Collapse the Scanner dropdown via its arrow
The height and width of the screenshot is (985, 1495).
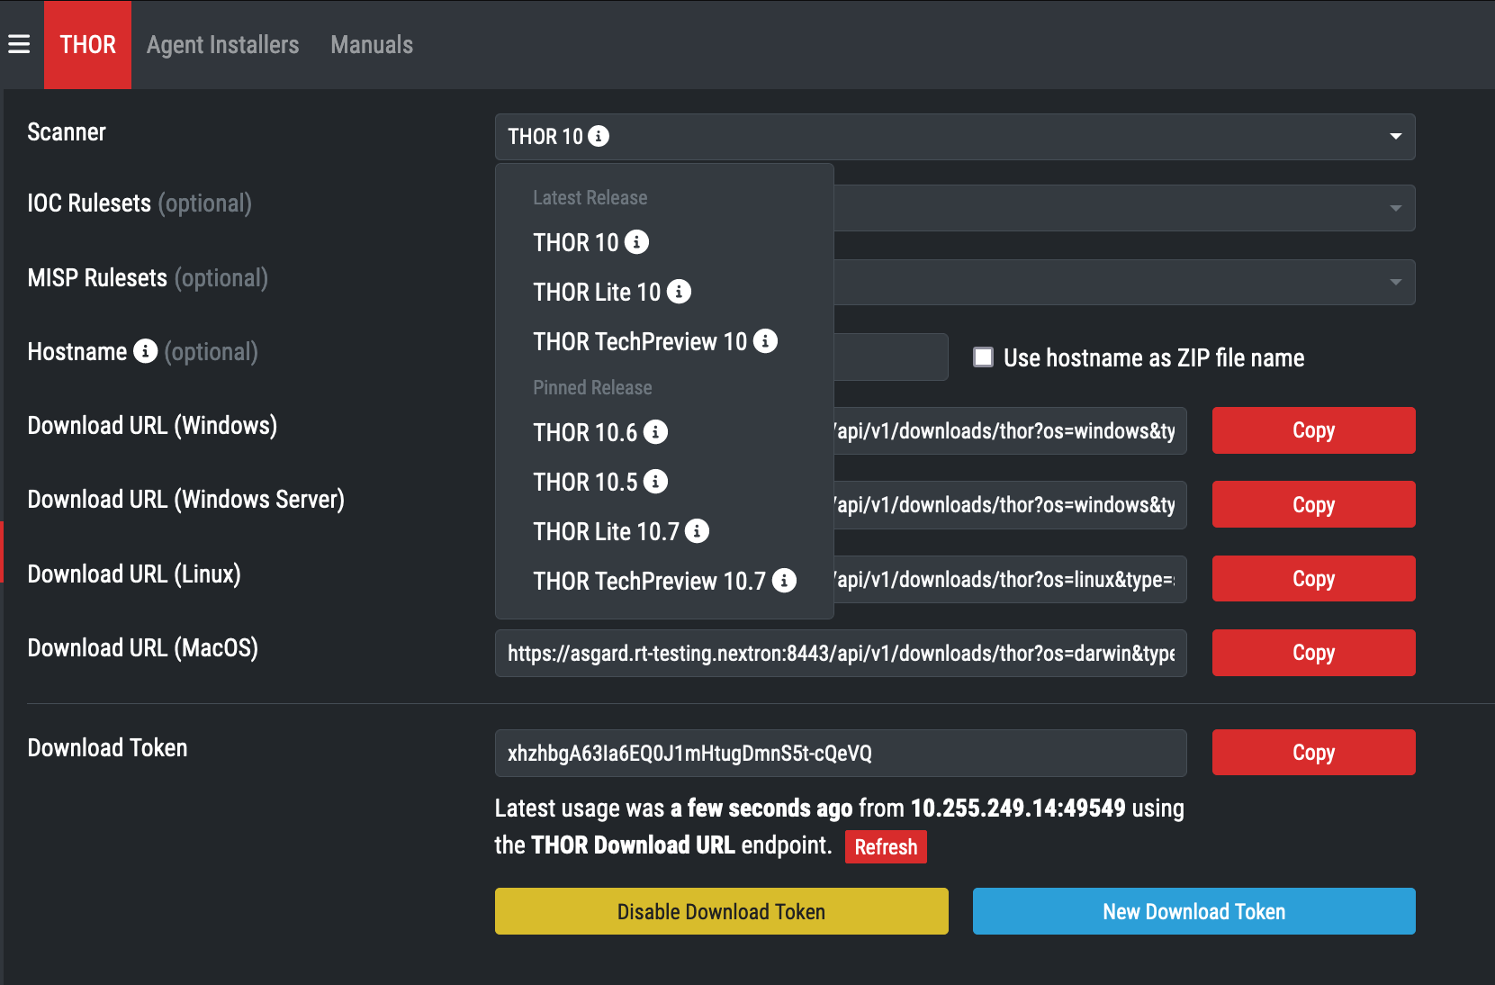point(1395,137)
